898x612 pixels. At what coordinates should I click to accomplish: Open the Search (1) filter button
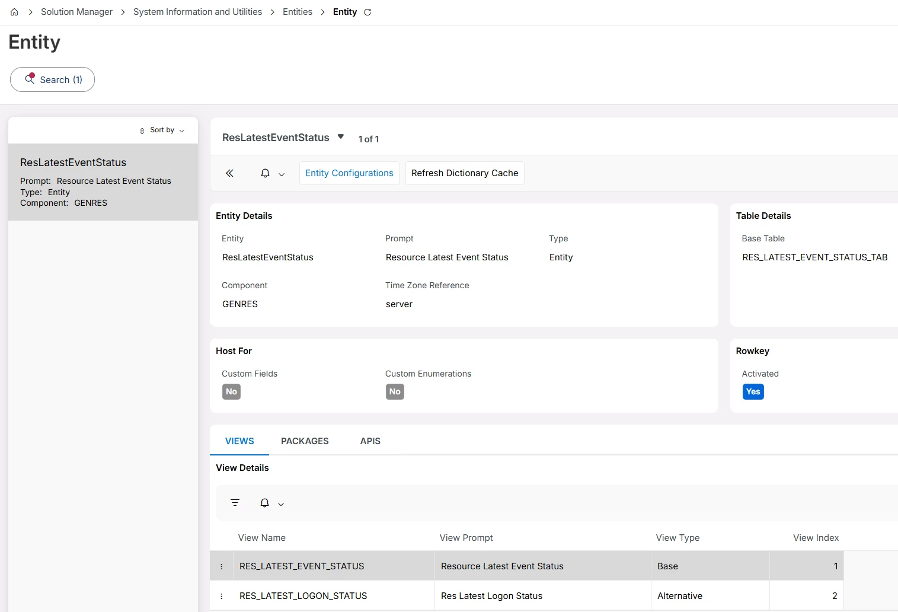[x=53, y=79]
